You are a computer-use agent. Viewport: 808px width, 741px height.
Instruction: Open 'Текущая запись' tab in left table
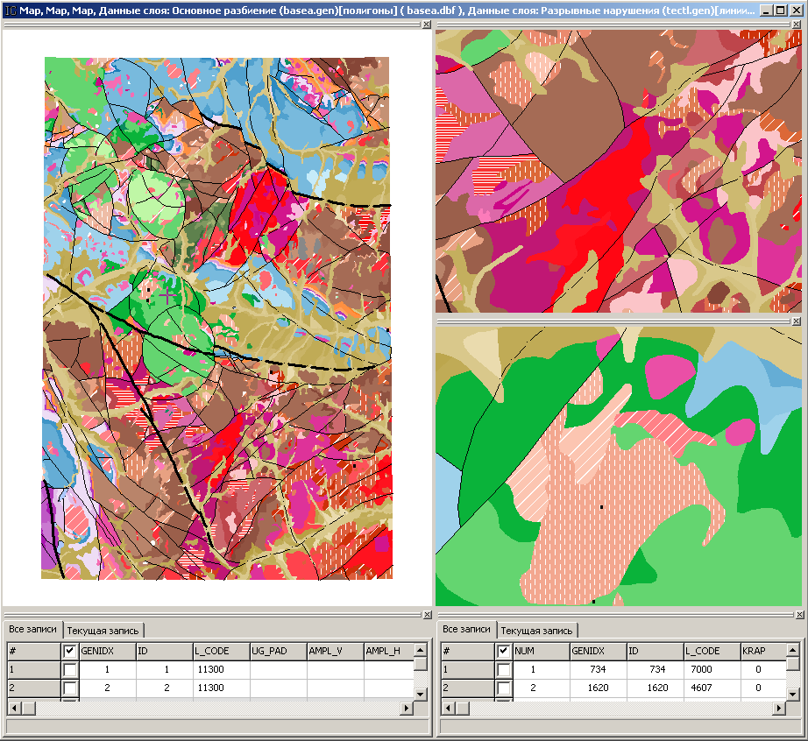pos(103,631)
